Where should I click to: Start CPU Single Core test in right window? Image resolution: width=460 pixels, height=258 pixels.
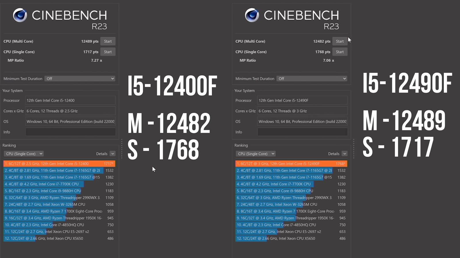340,52
